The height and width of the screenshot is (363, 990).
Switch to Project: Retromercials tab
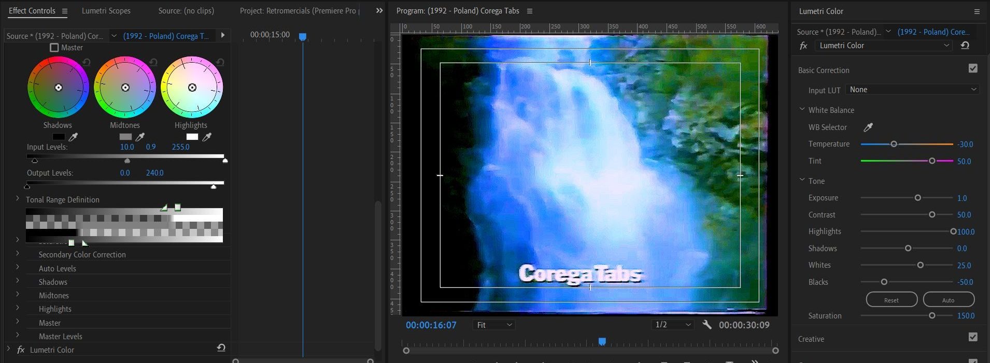click(300, 11)
